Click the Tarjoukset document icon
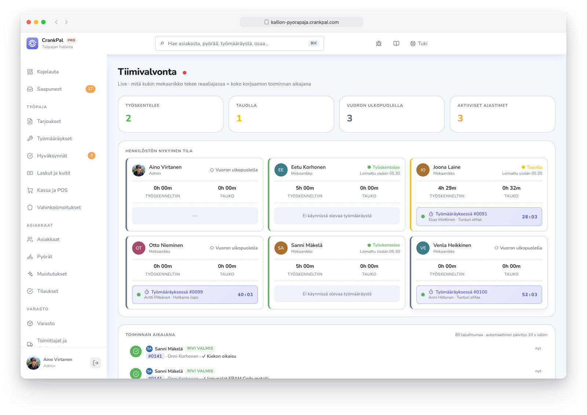The width and height of the screenshot is (587, 415). pos(30,121)
